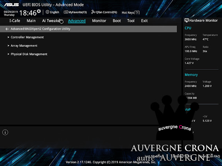Expand arrow beside Array Management
The image size is (222, 166).
8,46
